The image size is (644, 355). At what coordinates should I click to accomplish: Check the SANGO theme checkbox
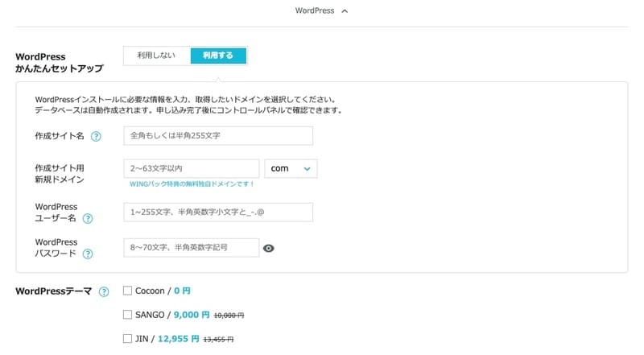(127, 314)
